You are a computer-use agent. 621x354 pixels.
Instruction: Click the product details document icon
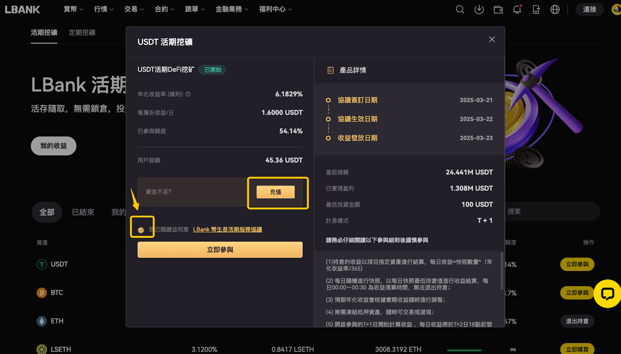tap(331, 70)
